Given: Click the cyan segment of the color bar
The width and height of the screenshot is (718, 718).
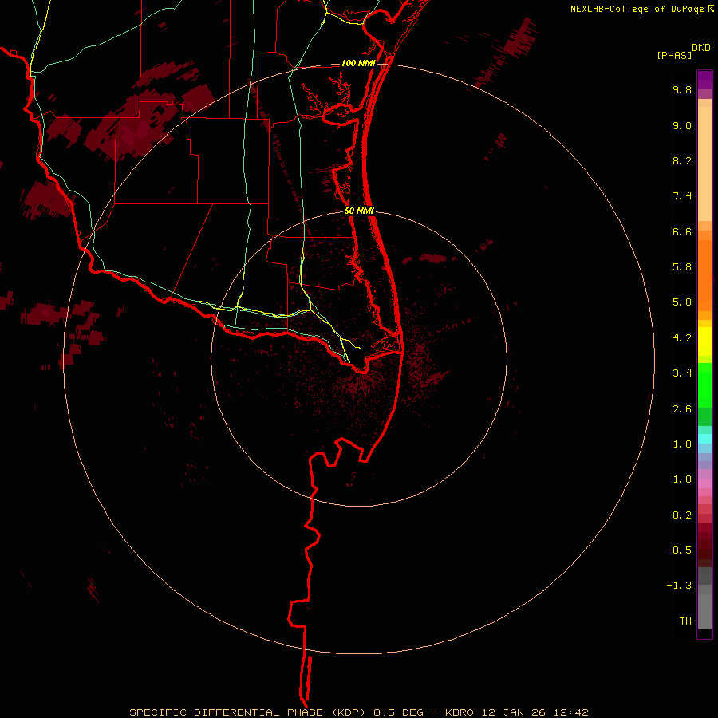Looking at the screenshot, I should (704, 439).
